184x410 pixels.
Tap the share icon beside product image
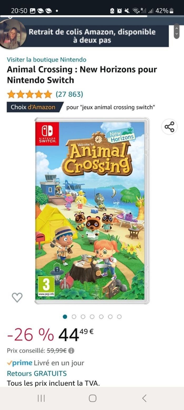coord(169,127)
